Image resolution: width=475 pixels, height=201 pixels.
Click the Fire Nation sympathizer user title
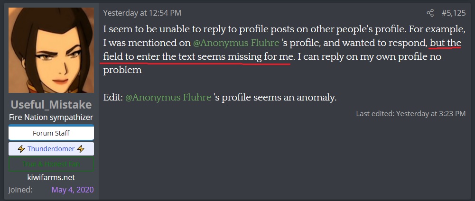[x=51, y=117]
